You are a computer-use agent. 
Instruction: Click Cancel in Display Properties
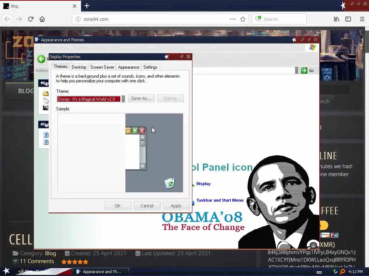coord(147,206)
